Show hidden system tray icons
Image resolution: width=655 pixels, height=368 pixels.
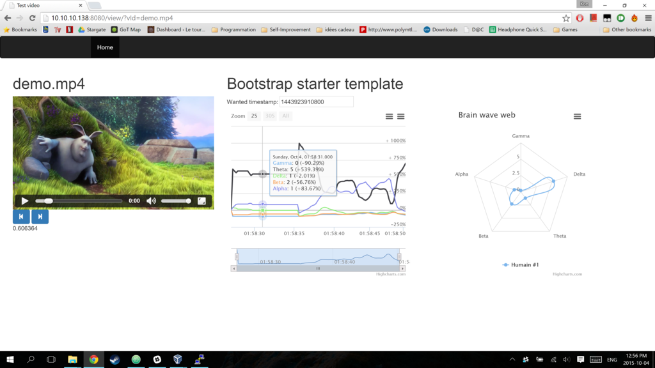point(512,359)
